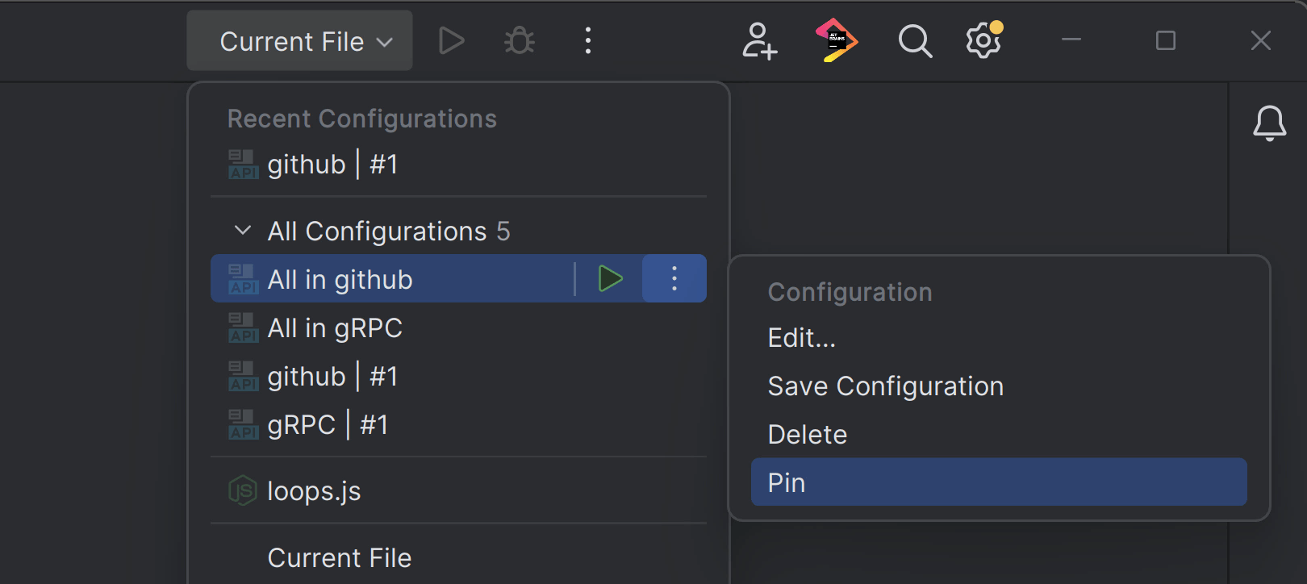Viewport: 1307px width, 584px height.
Task: Open Search Everywhere magnifier icon
Action: (915, 40)
